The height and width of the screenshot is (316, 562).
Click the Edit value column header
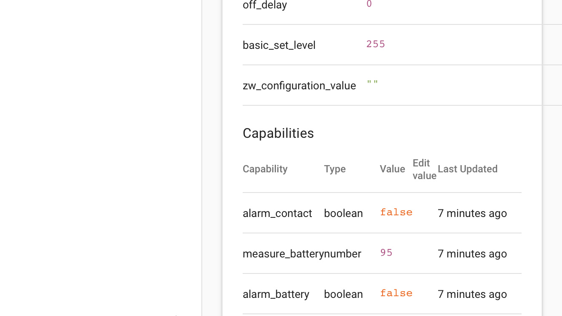click(x=424, y=169)
